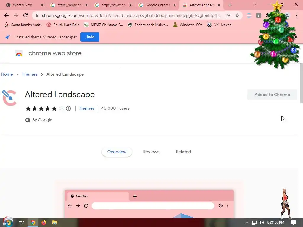Click the rating info icon
The image size is (303, 227).
pos(68,108)
